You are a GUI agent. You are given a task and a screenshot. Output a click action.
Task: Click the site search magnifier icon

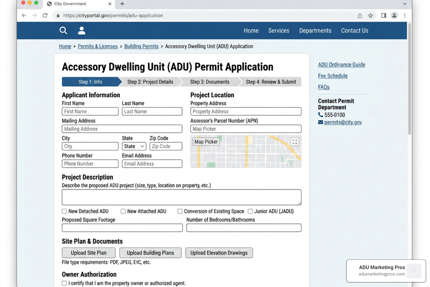tap(63, 31)
